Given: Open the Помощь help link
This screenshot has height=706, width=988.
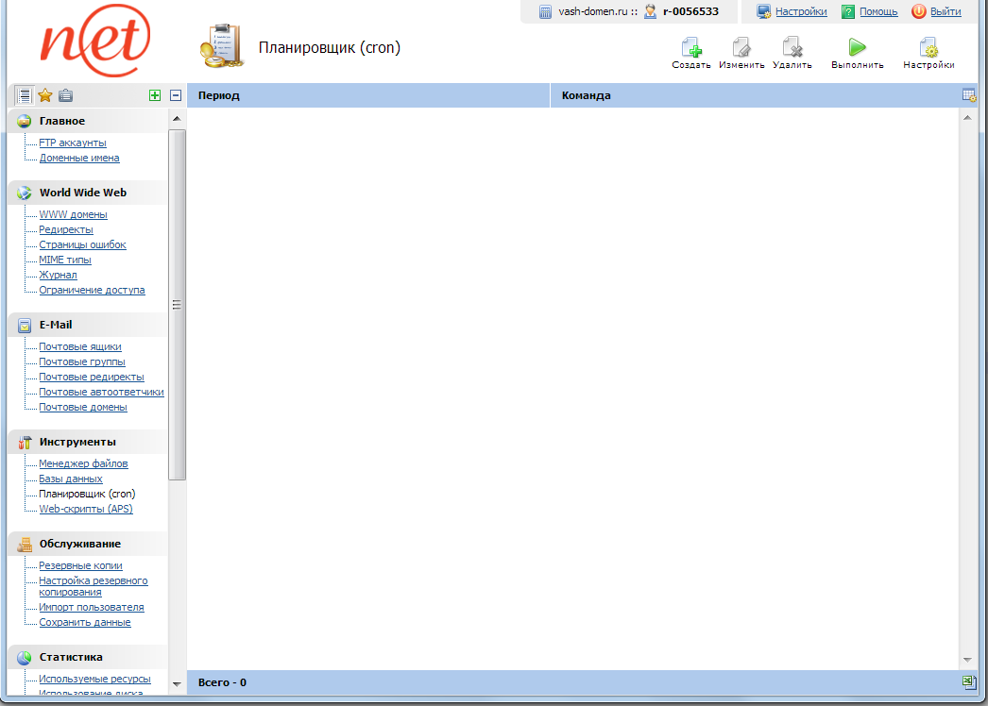Looking at the screenshot, I should [877, 11].
